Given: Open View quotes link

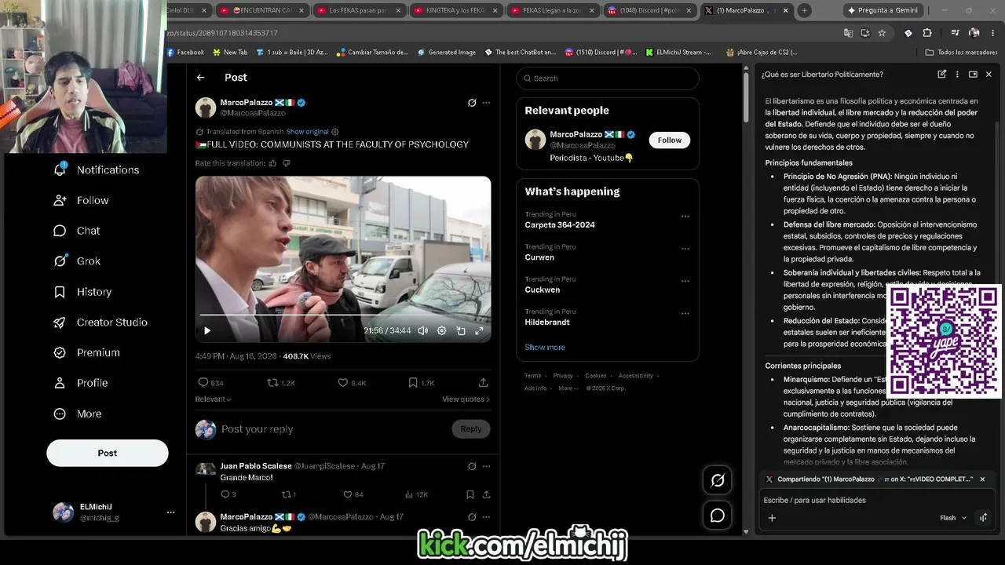Looking at the screenshot, I should [466, 399].
